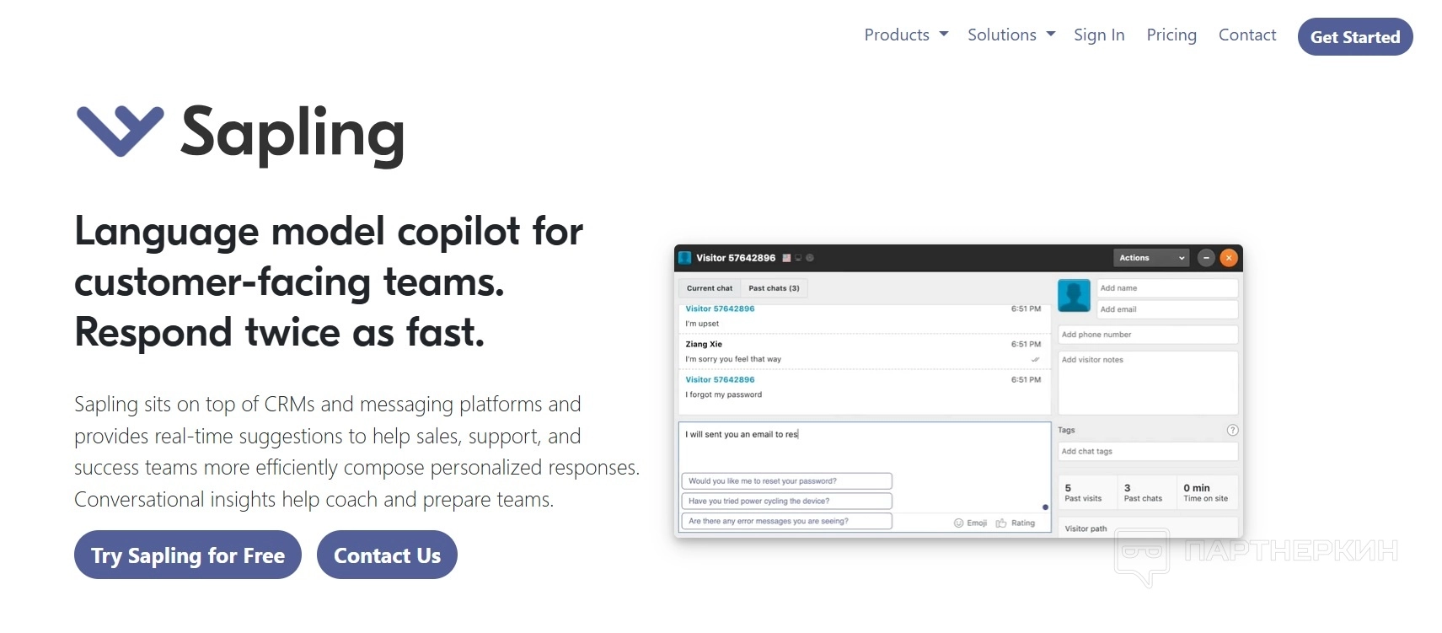Click the Add visitor notes field

pyautogui.click(x=1148, y=382)
